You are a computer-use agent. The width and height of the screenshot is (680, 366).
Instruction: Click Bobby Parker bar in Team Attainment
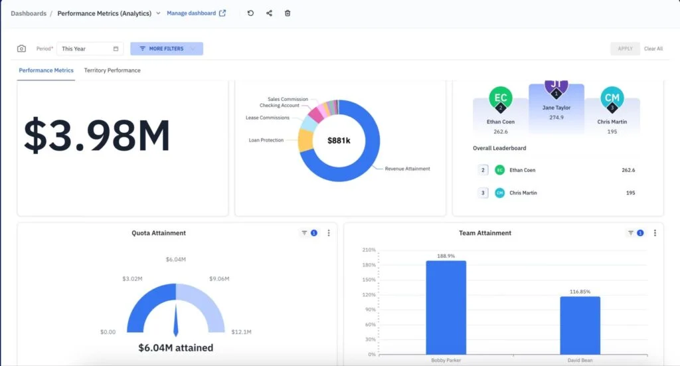[x=446, y=308]
